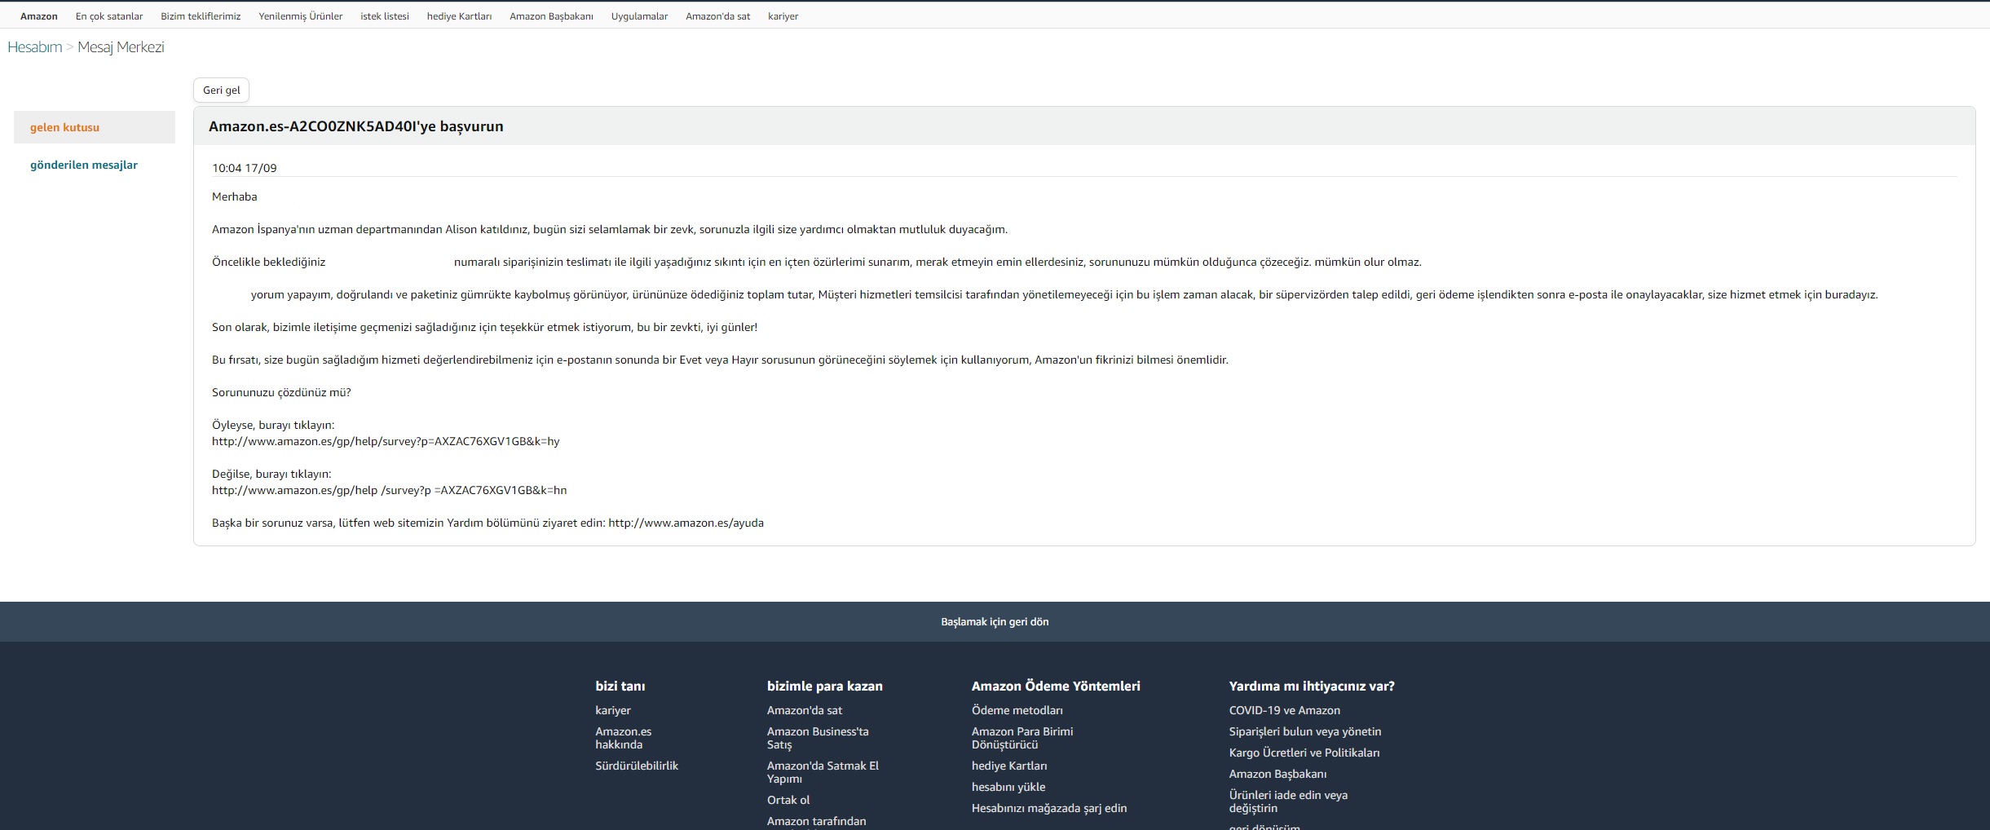
Task: Go to Bizim tekliflerimiz menu item
Action: (x=201, y=16)
